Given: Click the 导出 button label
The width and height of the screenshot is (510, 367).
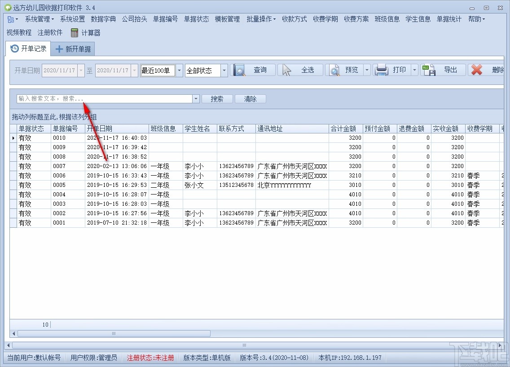Looking at the screenshot, I should pyautogui.click(x=450, y=70).
